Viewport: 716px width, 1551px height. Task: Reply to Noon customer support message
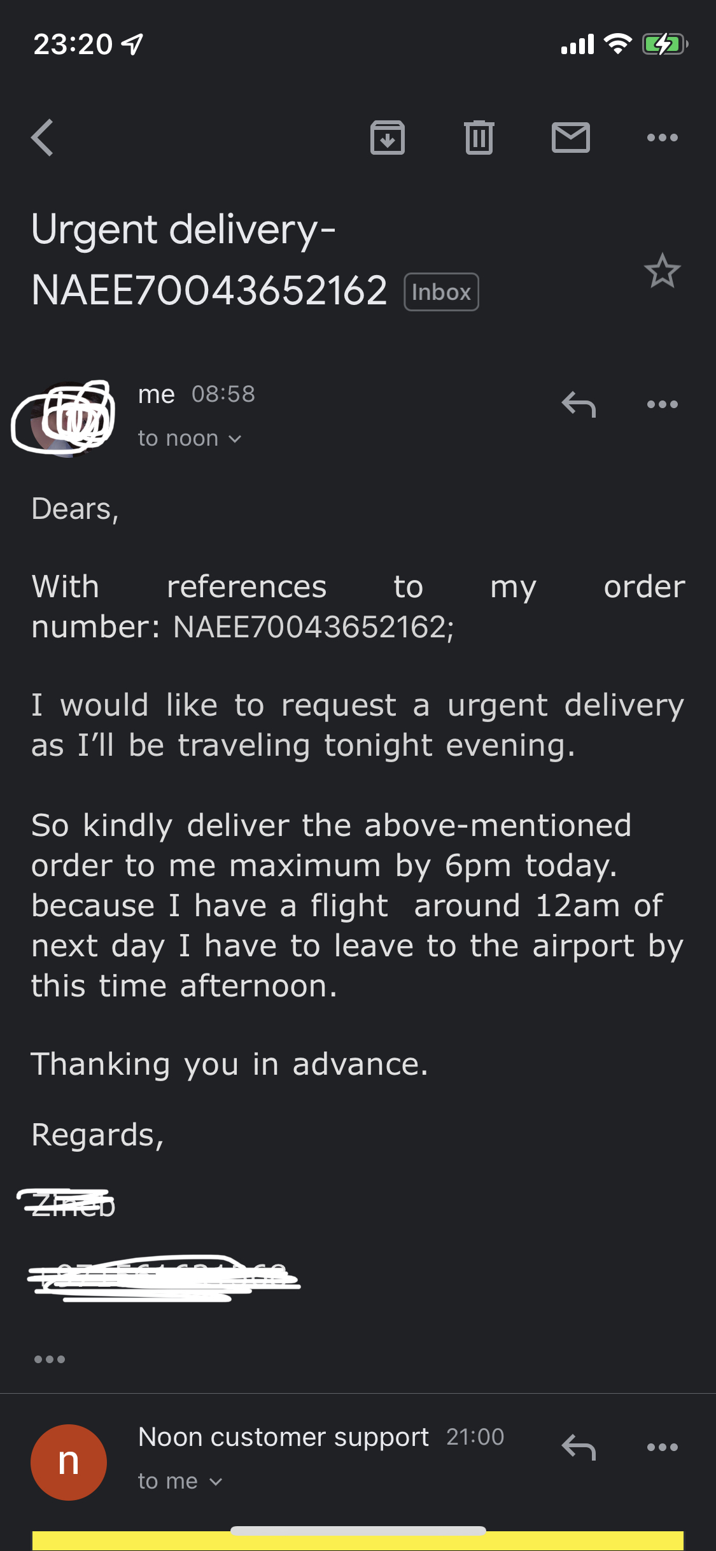pyautogui.click(x=579, y=1447)
